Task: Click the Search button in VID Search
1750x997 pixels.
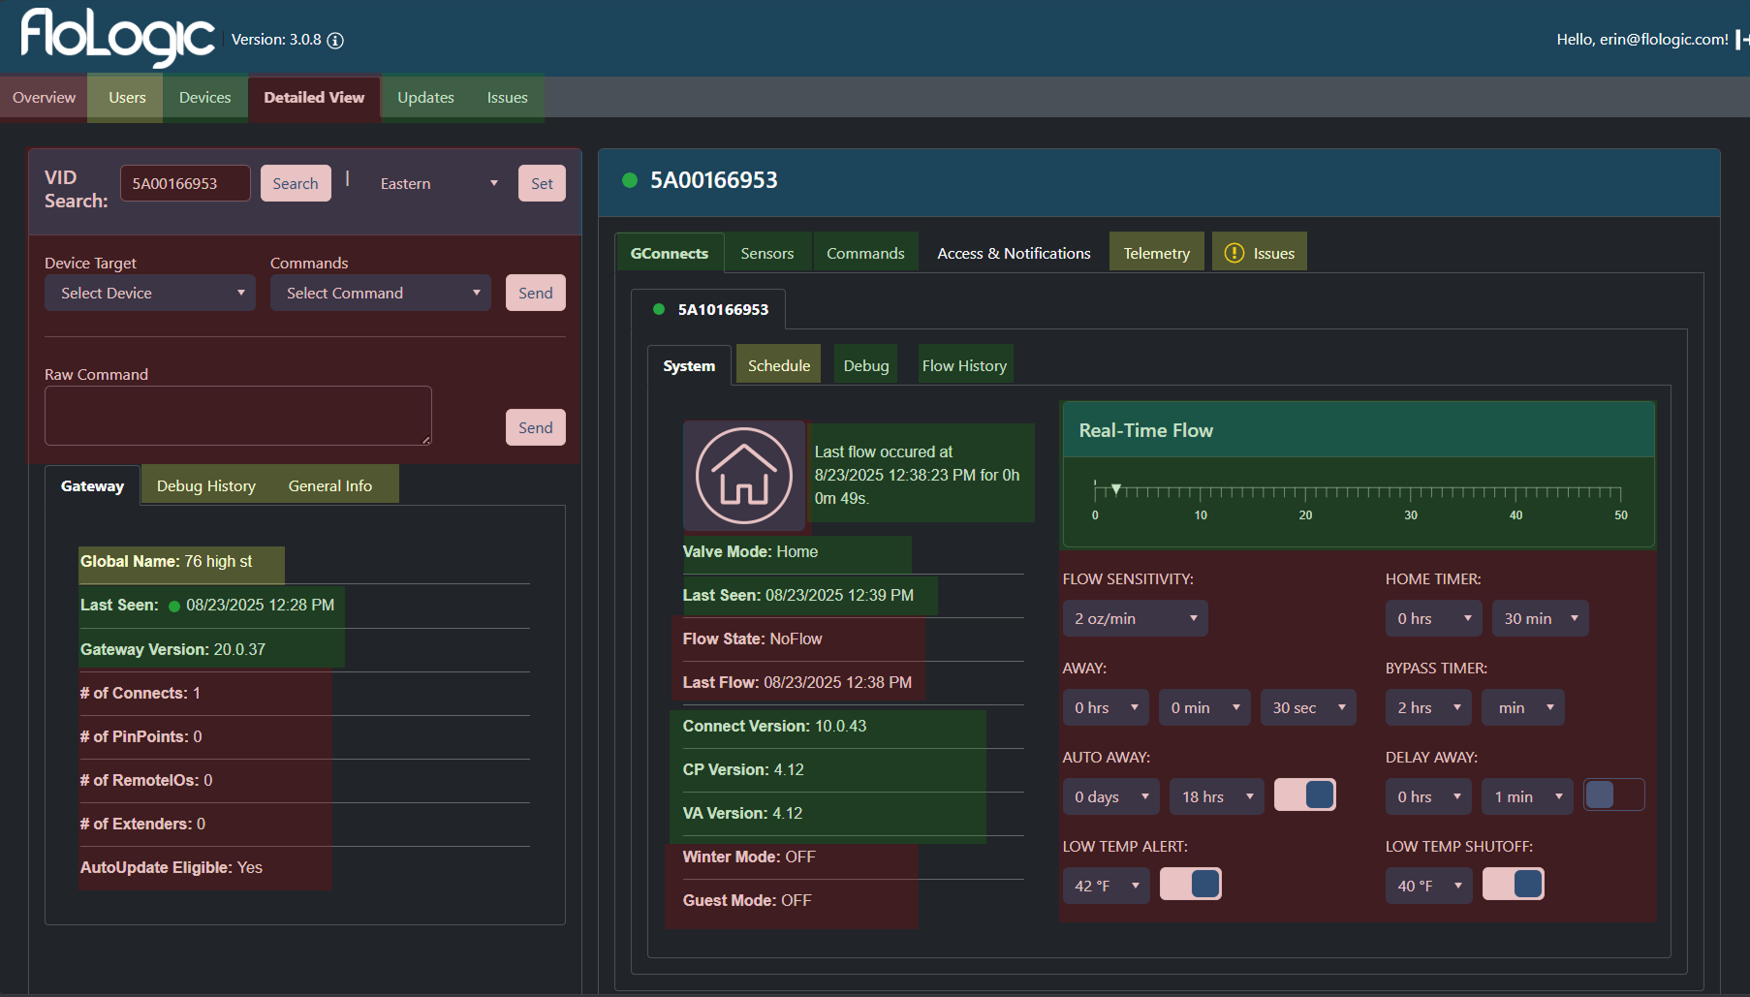Action: click(296, 182)
